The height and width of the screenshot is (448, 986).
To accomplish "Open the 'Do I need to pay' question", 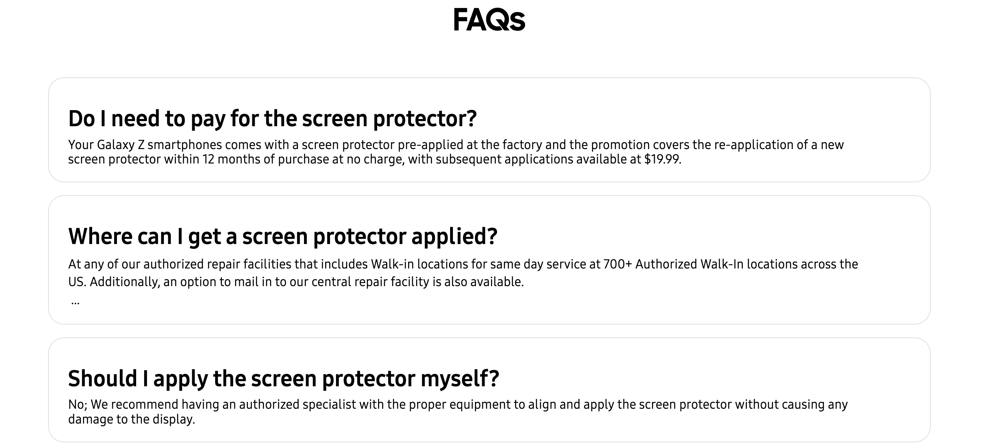I will click(272, 119).
